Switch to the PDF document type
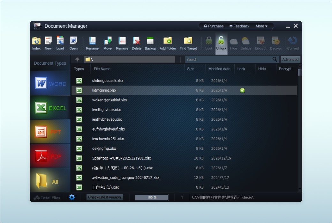The image size is (332, 223). point(50,156)
